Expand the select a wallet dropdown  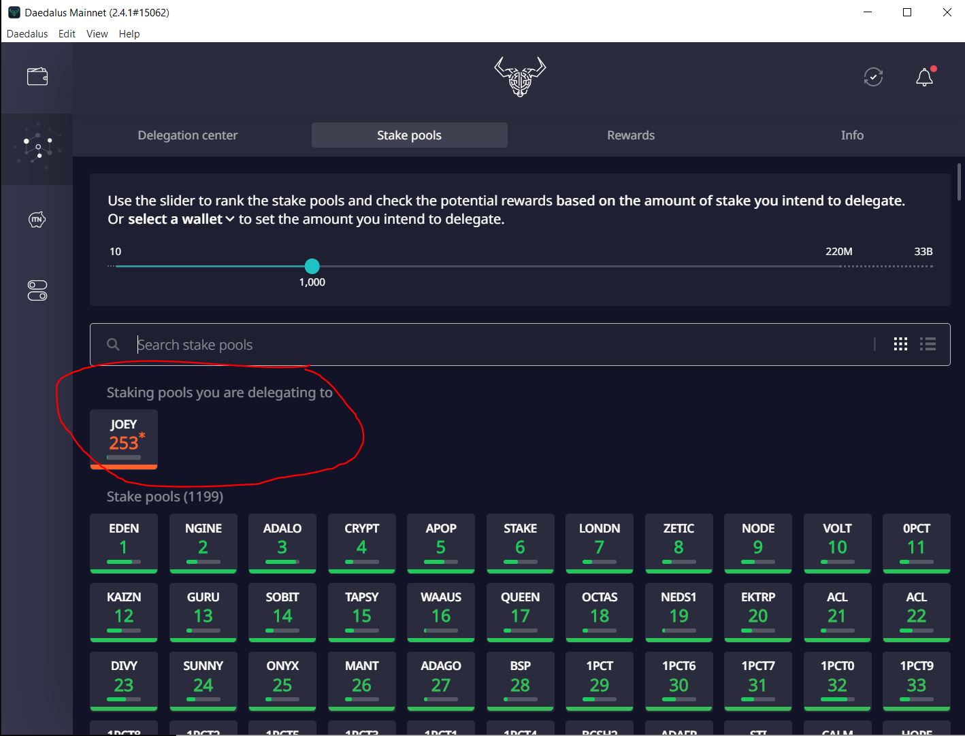click(x=181, y=219)
